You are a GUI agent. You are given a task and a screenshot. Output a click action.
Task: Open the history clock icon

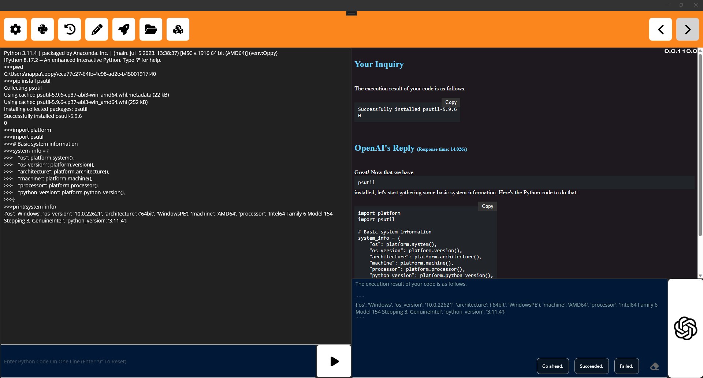70,29
